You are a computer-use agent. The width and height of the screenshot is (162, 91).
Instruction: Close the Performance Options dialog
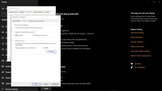[x=59, y=17]
